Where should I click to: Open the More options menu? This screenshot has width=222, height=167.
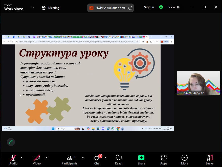pyautogui.click(x=185, y=160)
